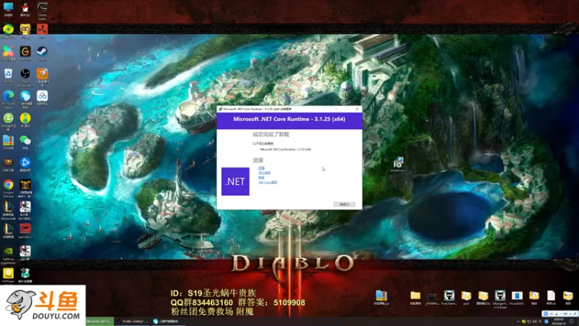579x326 pixels.
Task: Select the dotnet installer file on the desktop
Action: [x=398, y=164]
